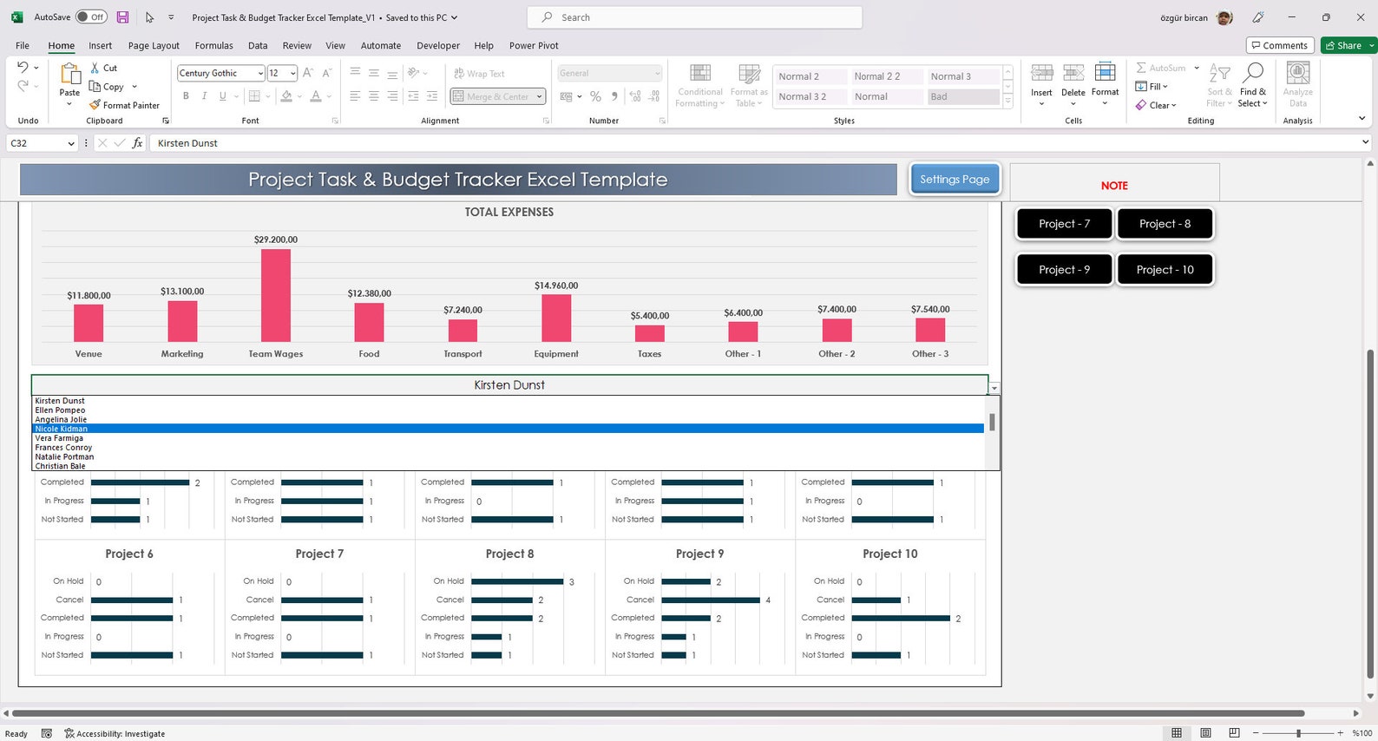Image resolution: width=1378 pixels, height=741 pixels.
Task: Click the Fill Color bucket icon
Action: (286, 96)
